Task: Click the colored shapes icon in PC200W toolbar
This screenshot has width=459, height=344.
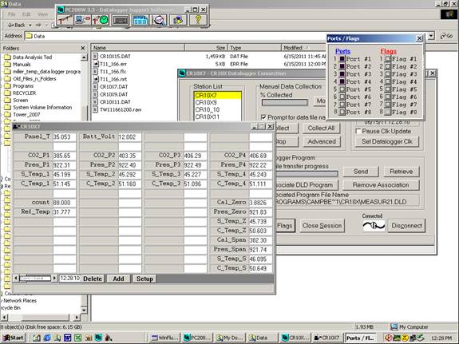Action: click(x=178, y=20)
